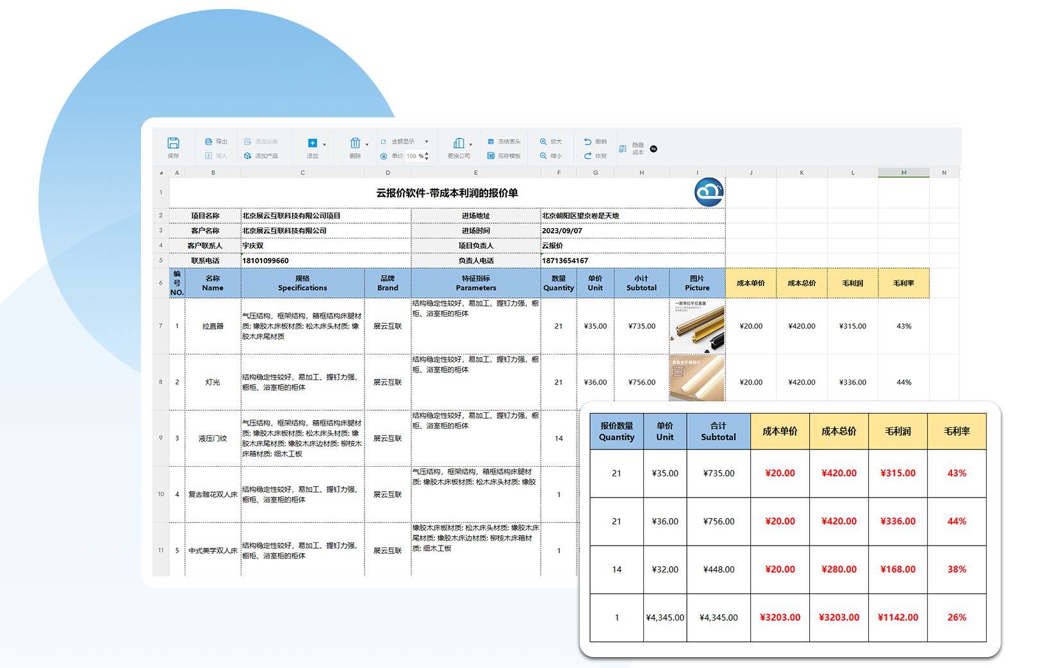The width and height of the screenshot is (1043, 668).
Task: Open the dropdown arrow next to 添加
Action: click(324, 145)
